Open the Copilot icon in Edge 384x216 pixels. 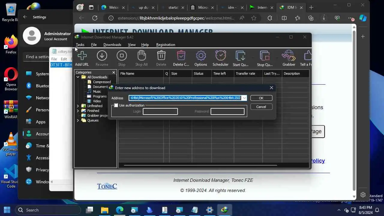click(x=363, y=18)
